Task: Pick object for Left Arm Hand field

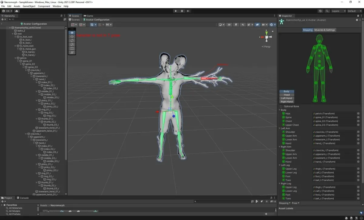Action: 358,143
